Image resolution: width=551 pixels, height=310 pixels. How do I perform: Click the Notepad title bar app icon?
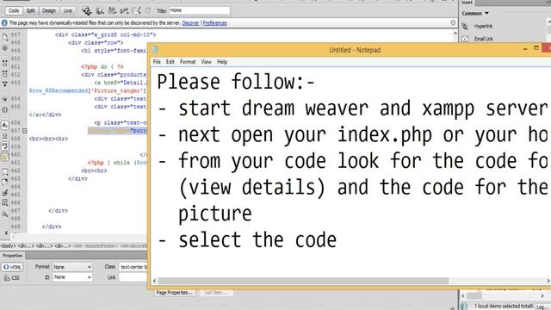(x=155, y=50)
